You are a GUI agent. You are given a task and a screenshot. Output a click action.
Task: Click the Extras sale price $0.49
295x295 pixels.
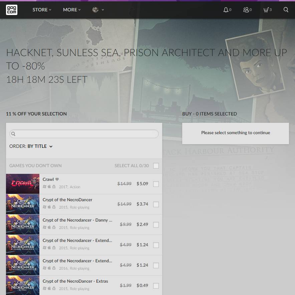pyautogui.click(x=142, y=285)
